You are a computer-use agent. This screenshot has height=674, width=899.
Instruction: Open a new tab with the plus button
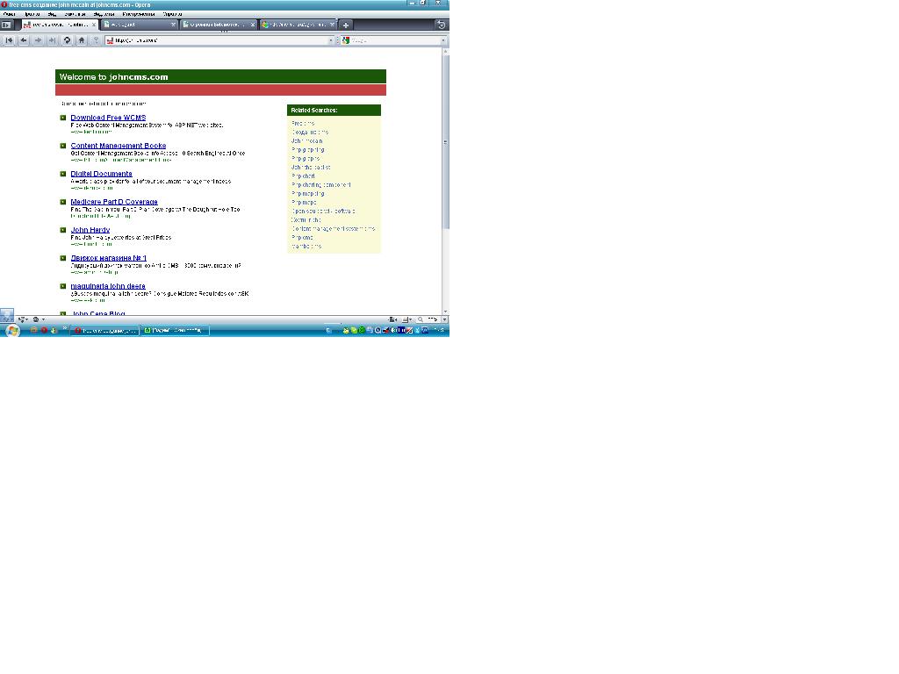click(x=346, y=25)
